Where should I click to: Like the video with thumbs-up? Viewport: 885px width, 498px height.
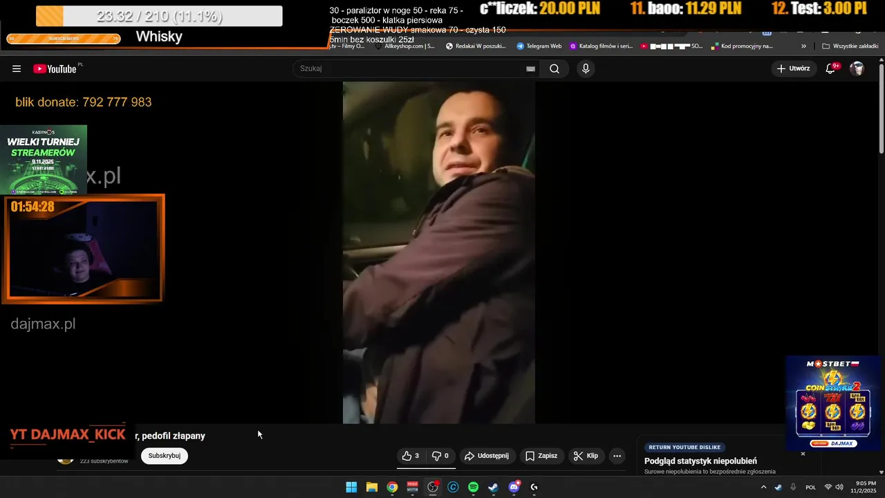[x=411, y=456]
